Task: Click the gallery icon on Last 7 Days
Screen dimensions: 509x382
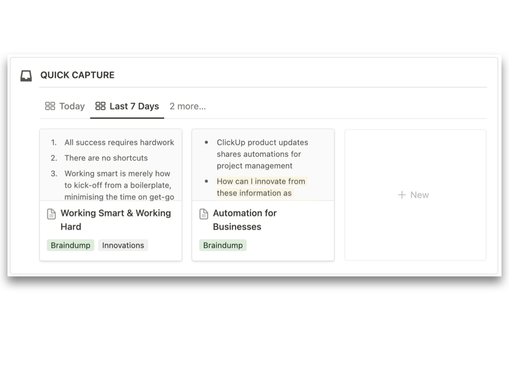Action: (x=100, y=106)
